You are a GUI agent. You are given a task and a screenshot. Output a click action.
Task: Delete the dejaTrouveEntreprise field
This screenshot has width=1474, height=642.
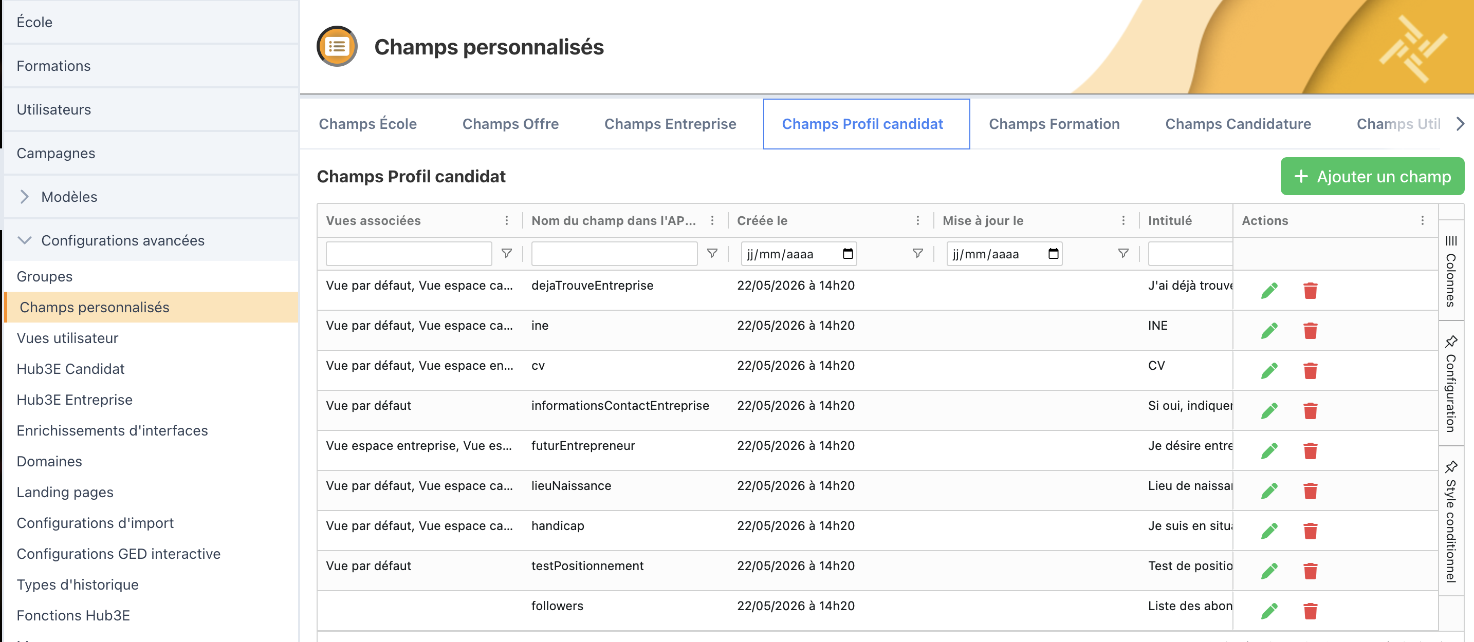1311,290
